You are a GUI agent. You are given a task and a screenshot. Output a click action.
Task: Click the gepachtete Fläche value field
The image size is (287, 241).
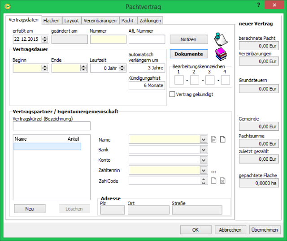(259, 183)
